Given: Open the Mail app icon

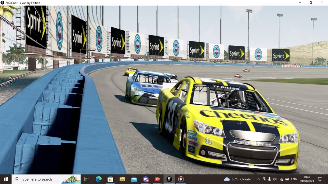Looking at the screenshot, I should (134, 179).
